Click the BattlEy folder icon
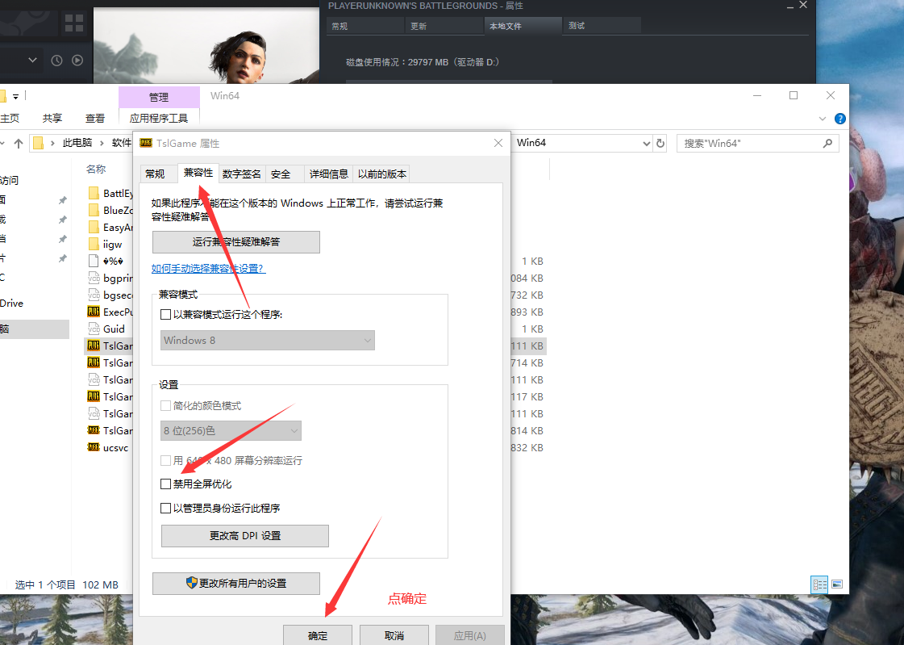Screen dimensions: 904x645 tap(94, 193)
